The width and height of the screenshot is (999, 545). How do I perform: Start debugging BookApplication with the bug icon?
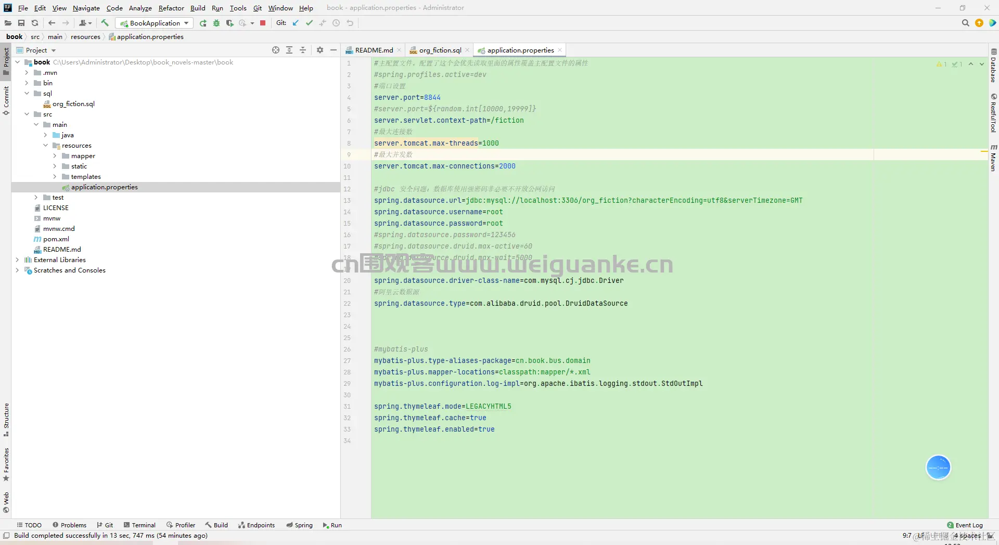tap(216, 23)
